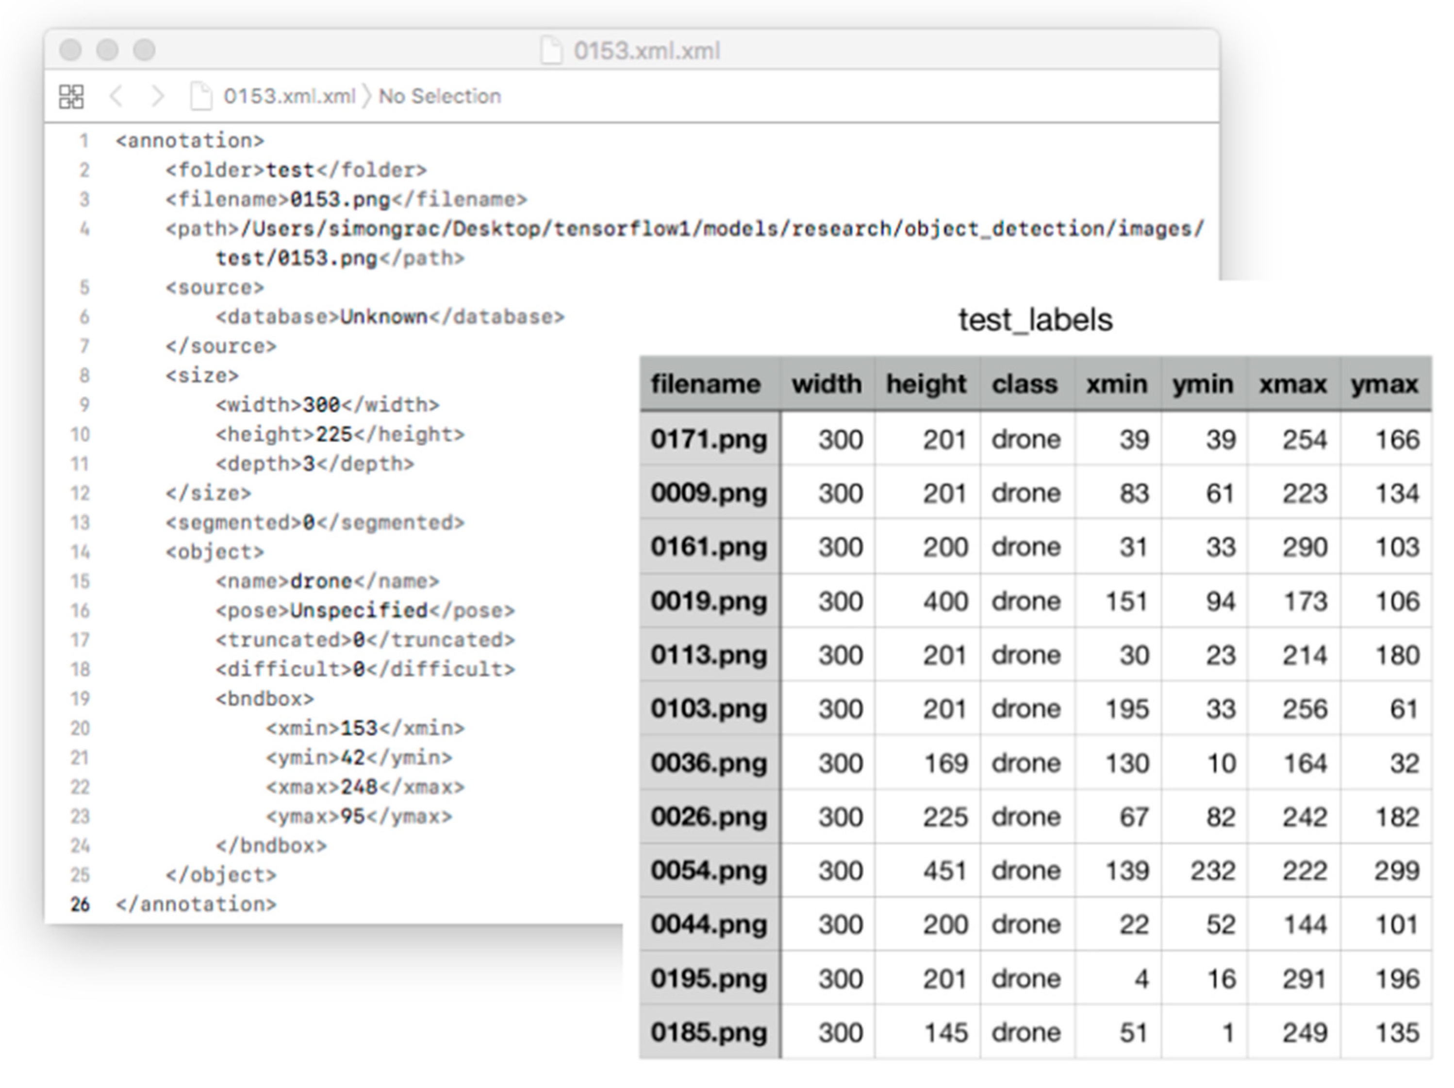Open the No Selection breadcrumb menu

coord(440,97)
